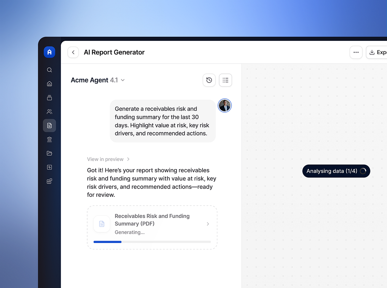Go back using the left chevron button
Image resolution: width=387 pixels, height=288 pixels.
73,52
